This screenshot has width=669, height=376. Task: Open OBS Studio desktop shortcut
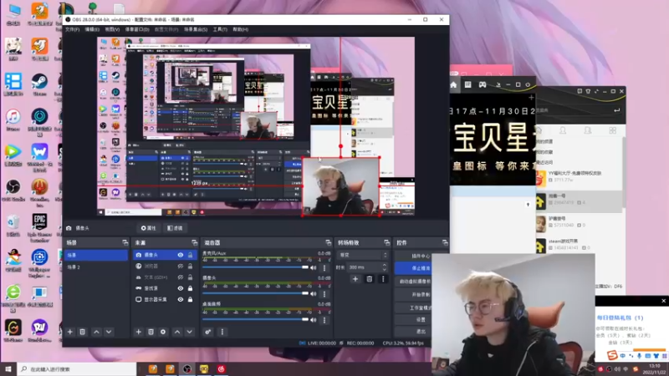coord(13,191)
